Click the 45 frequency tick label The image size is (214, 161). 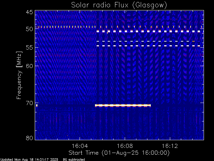point(29,12)
